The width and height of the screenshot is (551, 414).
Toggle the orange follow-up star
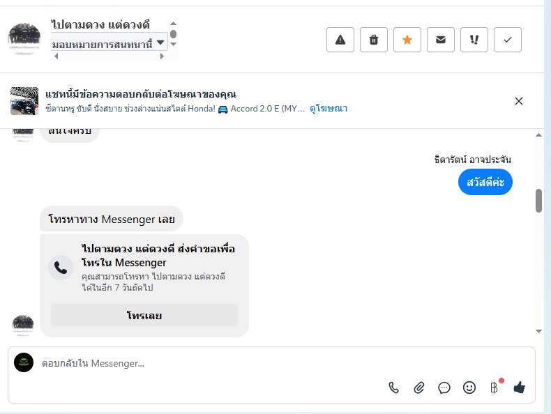pyautogui.click(x=407, y=40)
